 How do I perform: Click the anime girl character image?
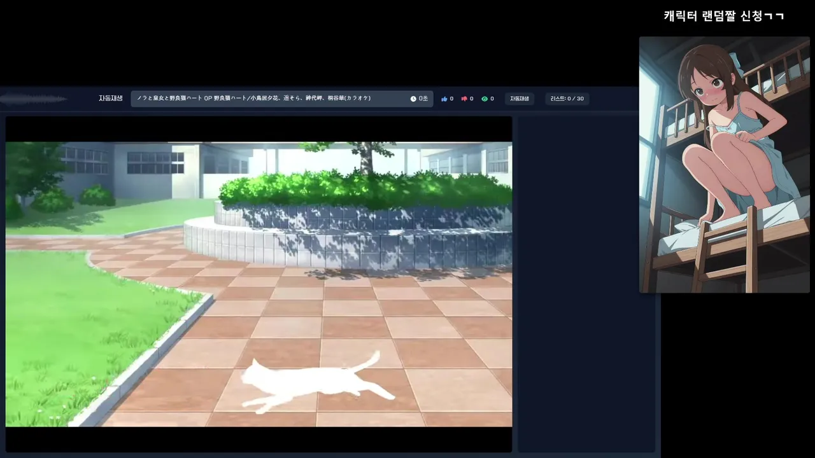[x=725, y=165]
